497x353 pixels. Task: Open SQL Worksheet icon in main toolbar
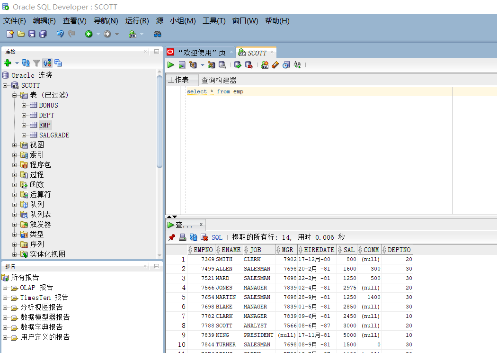point(133,34)
